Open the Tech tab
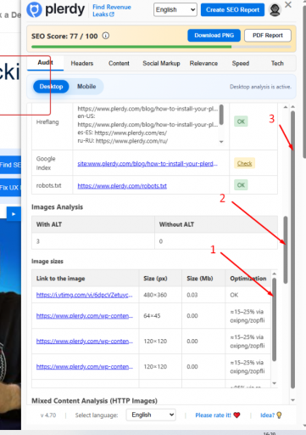Viewport: 306px width, 435px height. pos(277,63)
